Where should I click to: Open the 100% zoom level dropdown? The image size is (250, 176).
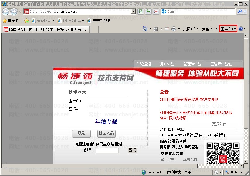pyautogui.click(x=241, y=172)
